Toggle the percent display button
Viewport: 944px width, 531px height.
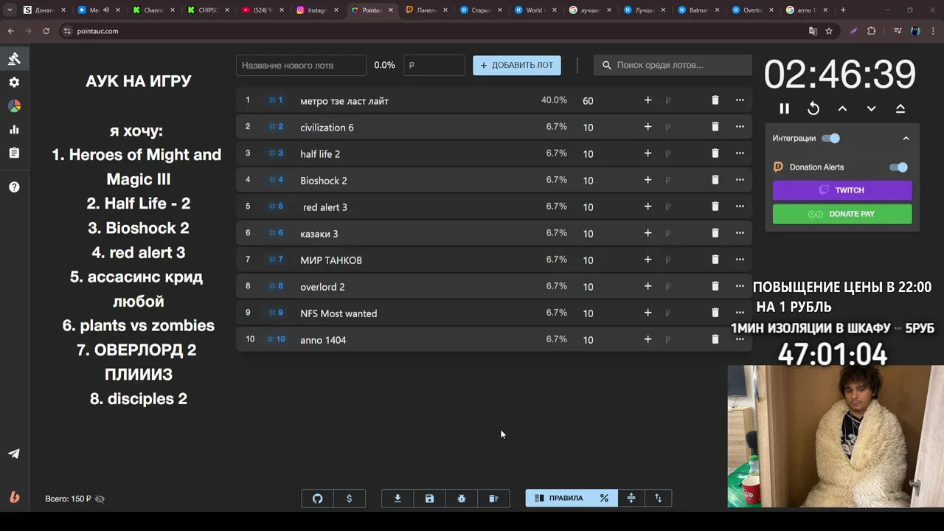pyautogui.click(x=604, y=499)
